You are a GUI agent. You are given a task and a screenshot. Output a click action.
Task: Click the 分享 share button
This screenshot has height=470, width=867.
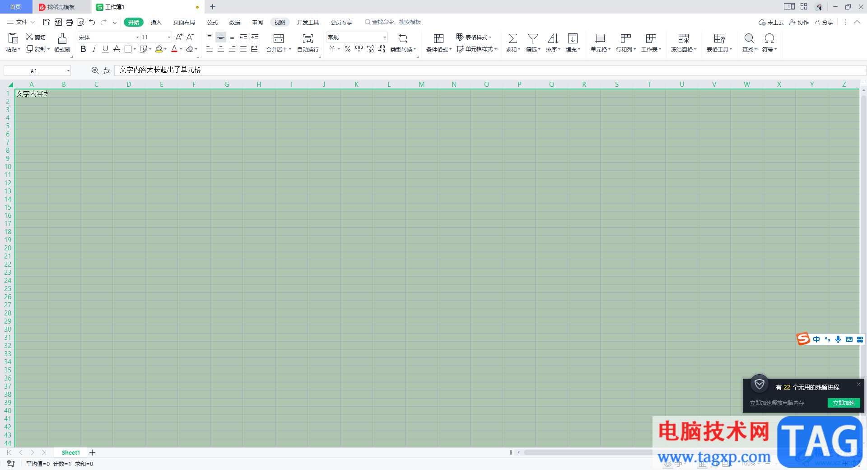823,22
